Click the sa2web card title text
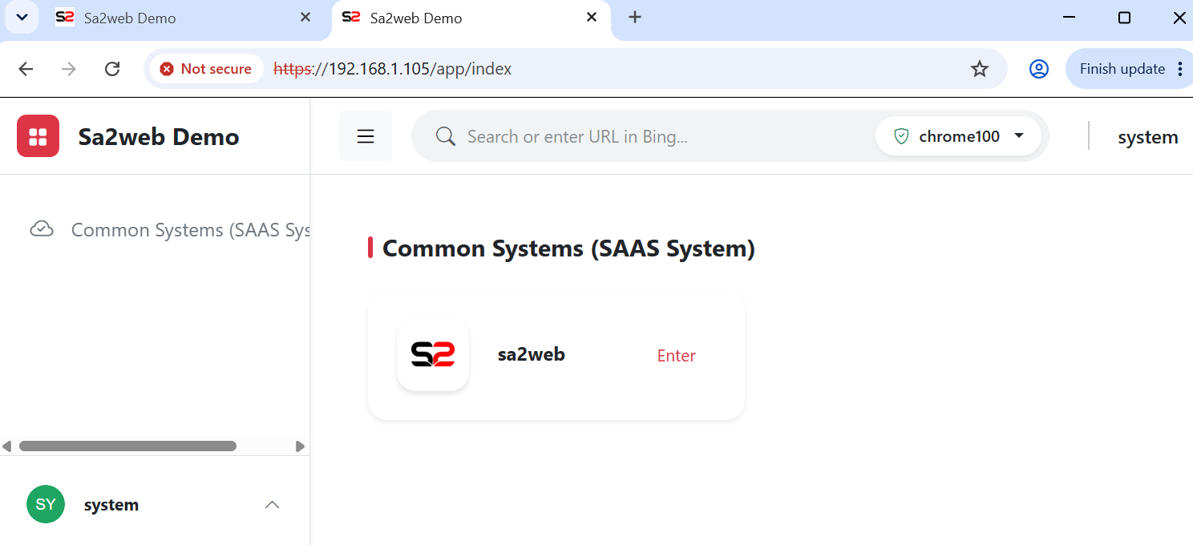 pyautogui.click(x=531, y=354)
